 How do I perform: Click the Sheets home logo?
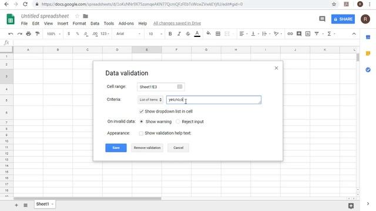(11, 19)
